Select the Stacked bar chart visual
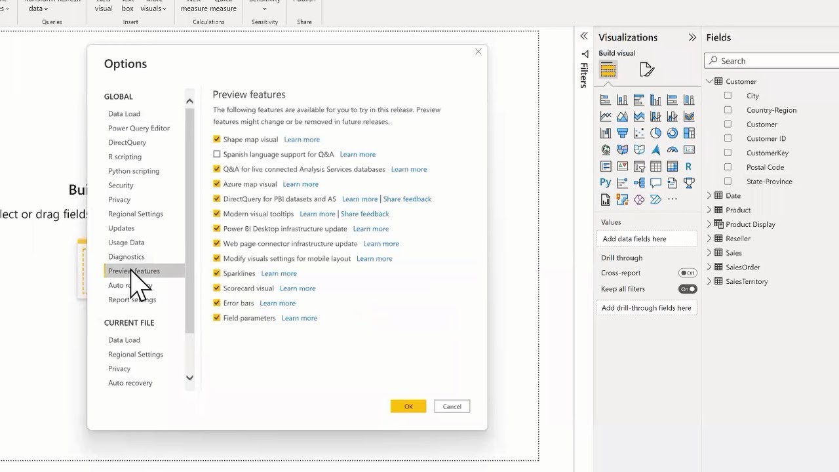The height and width of the screenshot is (472, 839). tap(606, 100)
